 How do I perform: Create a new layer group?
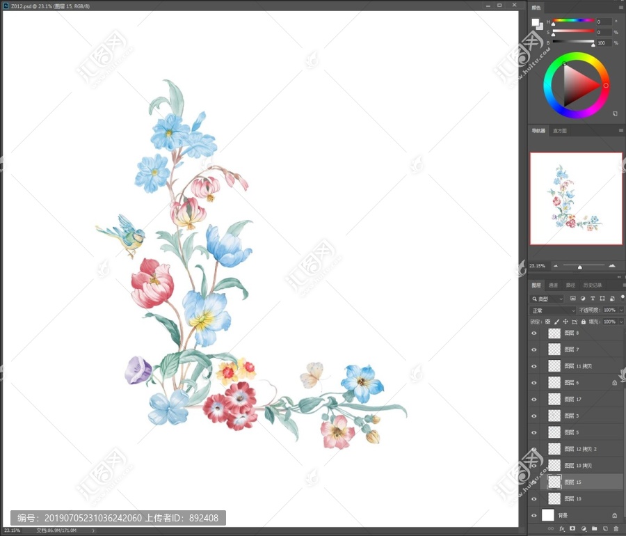click(x=594, y=529)
